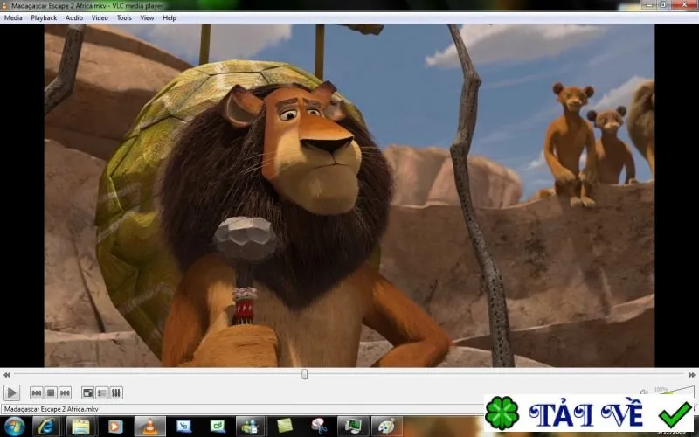
Task: Open the Windows Start menu orb
Action: point(15,427)
